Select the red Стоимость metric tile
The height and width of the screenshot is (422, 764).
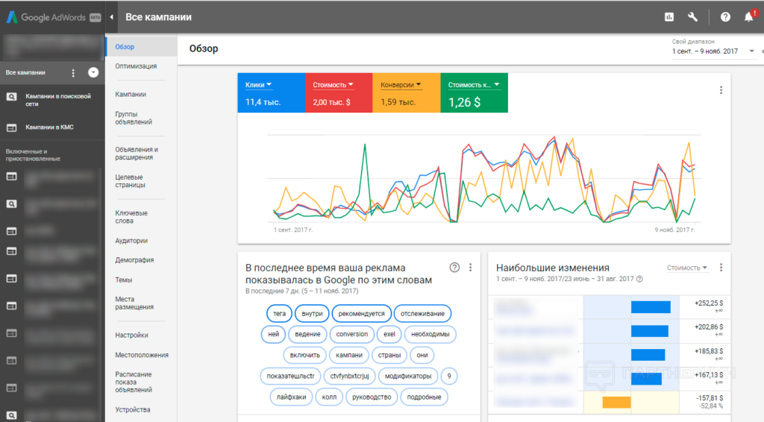[339, 93]
